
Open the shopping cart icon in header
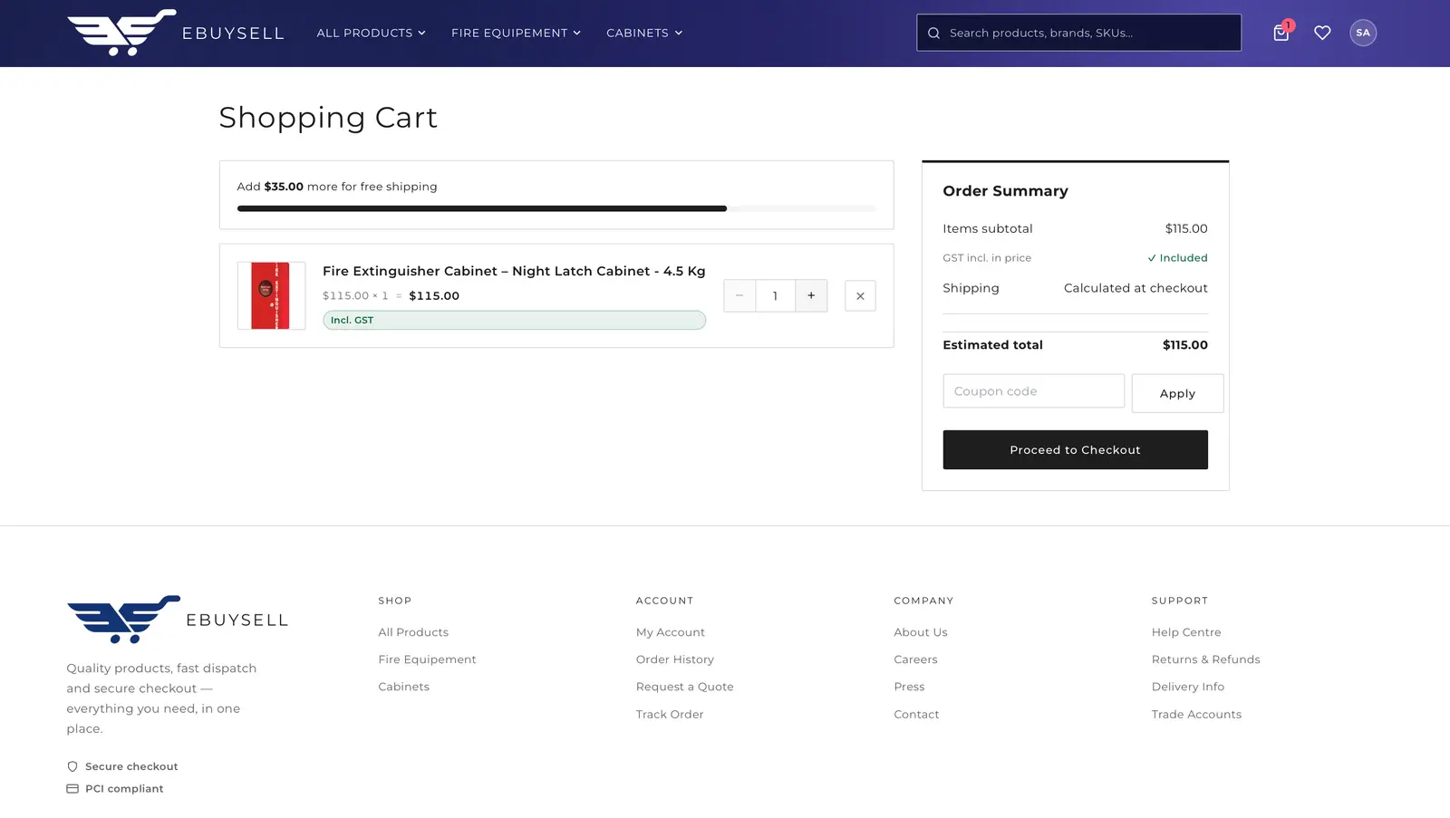(x=1281, y=33)
